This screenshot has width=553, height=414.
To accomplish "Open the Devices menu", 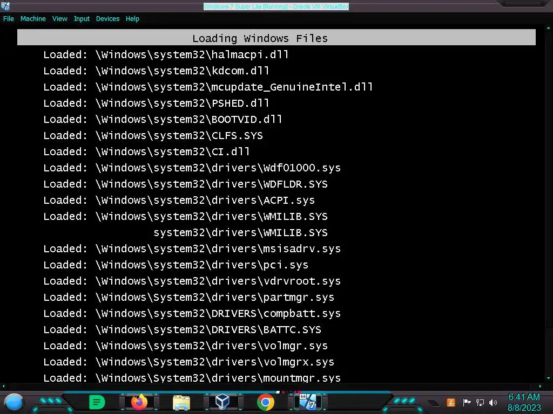I will coord(107,19).
